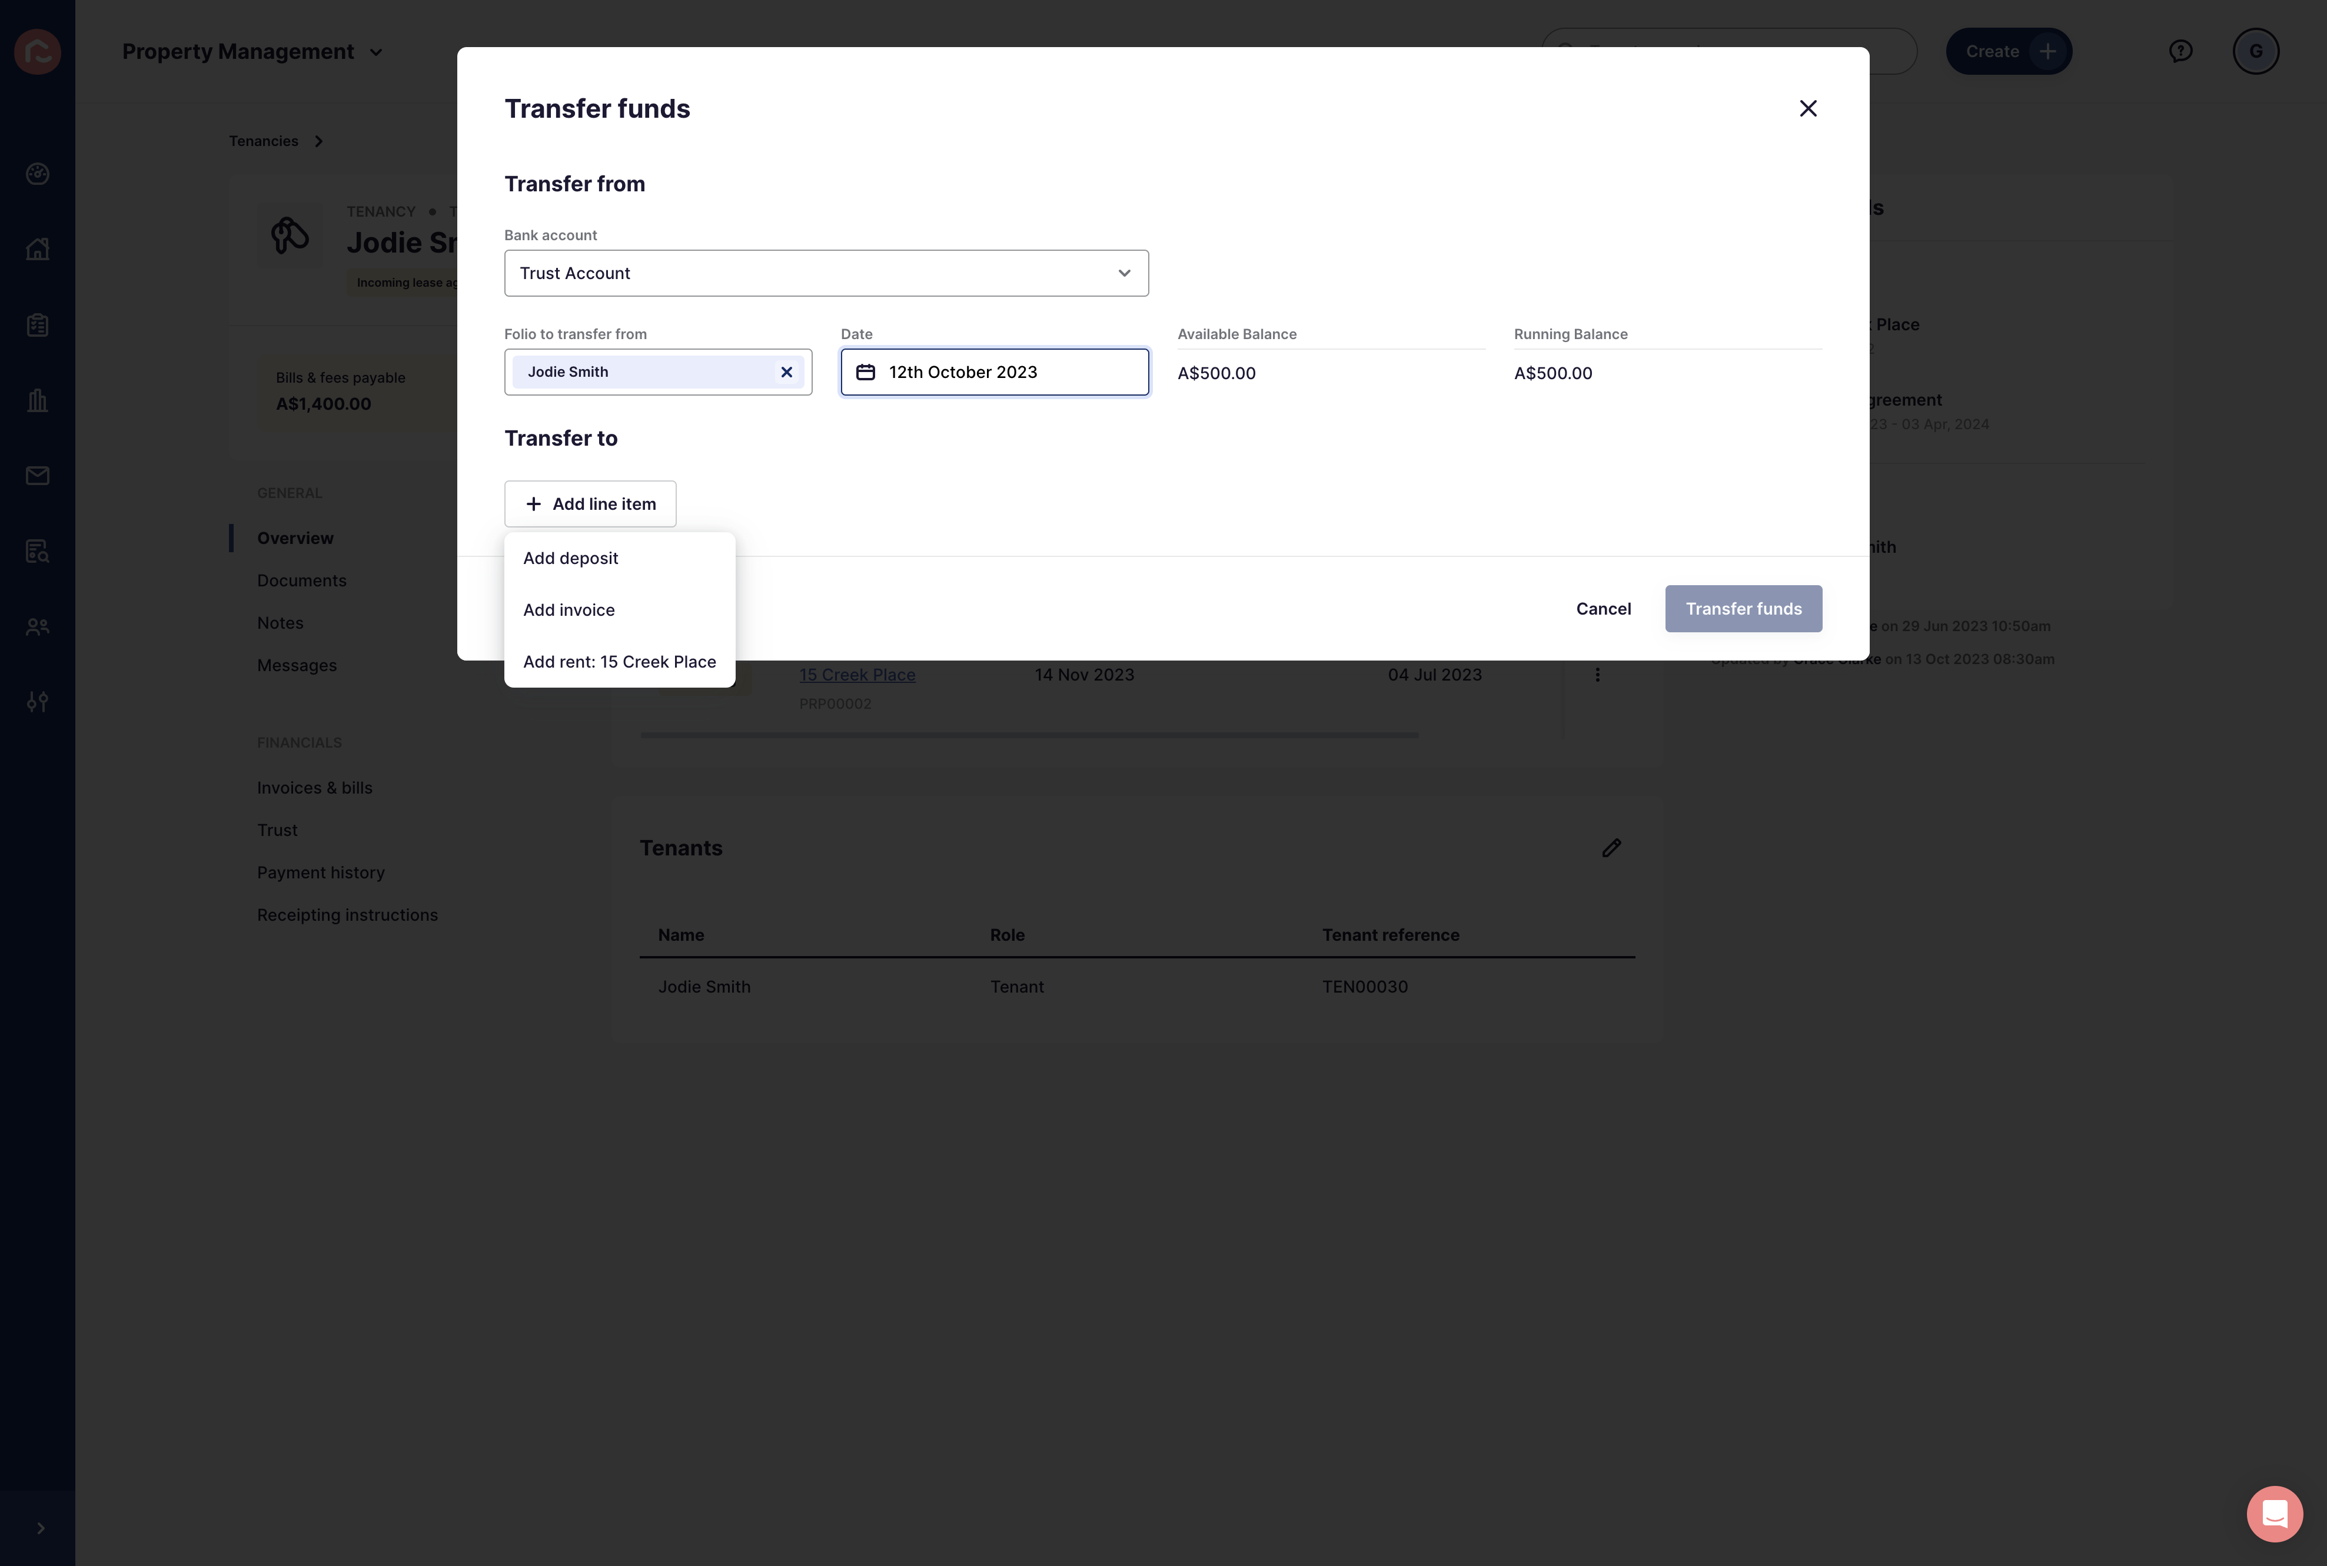
Task: Open the Bank account Trust Account dropdown
Action: [x=826, y=273]
